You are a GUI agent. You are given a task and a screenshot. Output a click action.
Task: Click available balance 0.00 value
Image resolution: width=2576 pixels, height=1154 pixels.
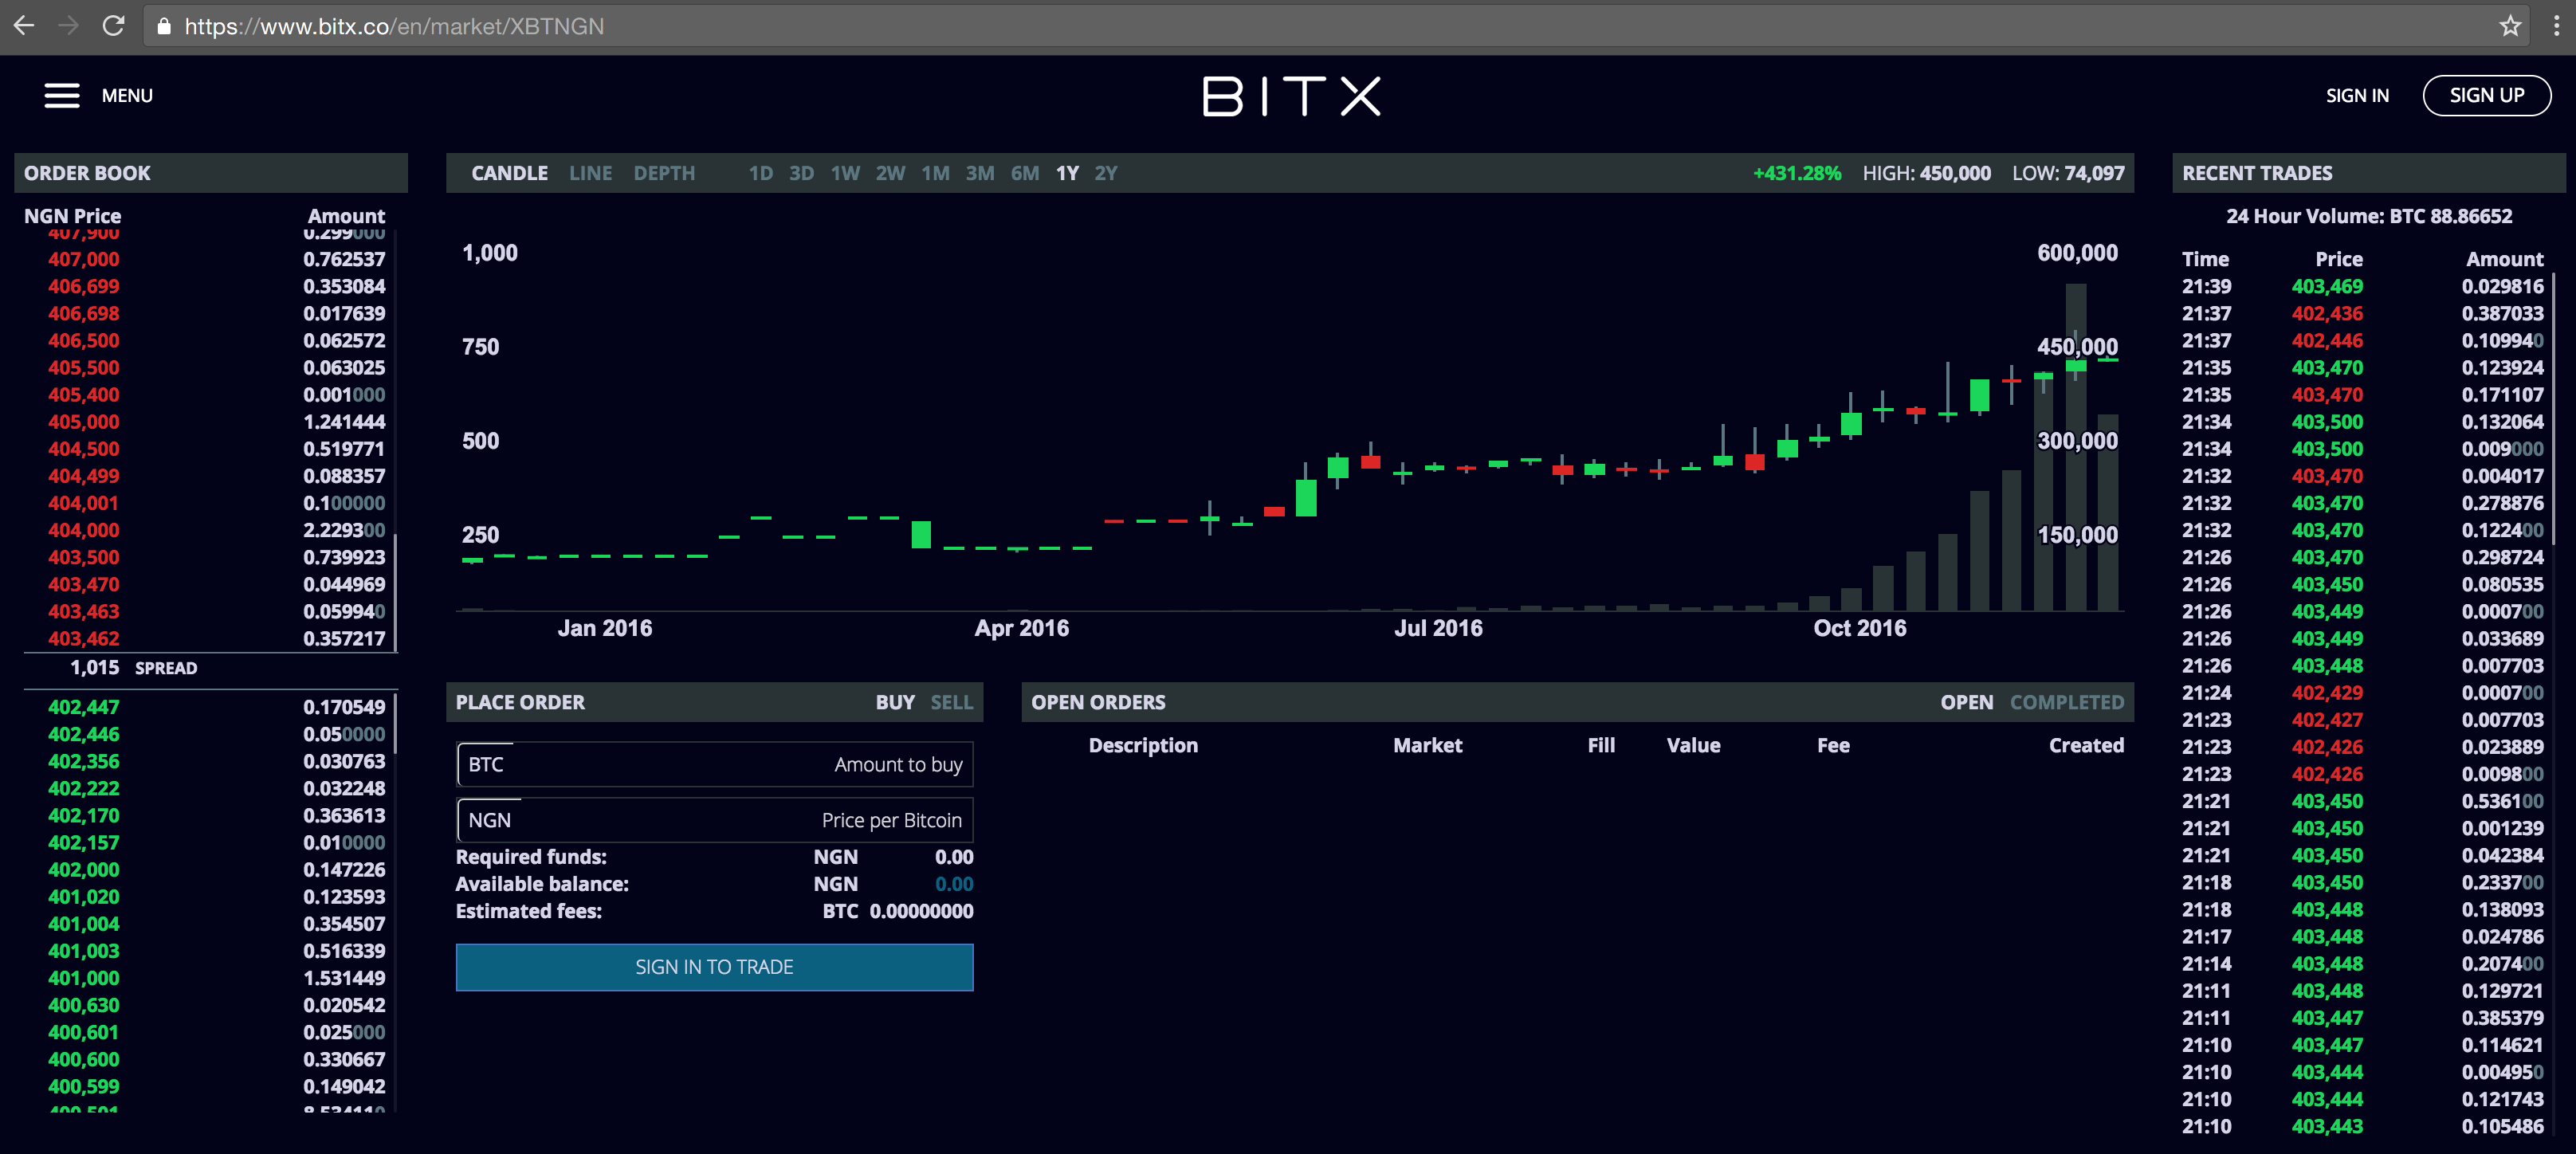pyautogui.click(x=954, y=884)
